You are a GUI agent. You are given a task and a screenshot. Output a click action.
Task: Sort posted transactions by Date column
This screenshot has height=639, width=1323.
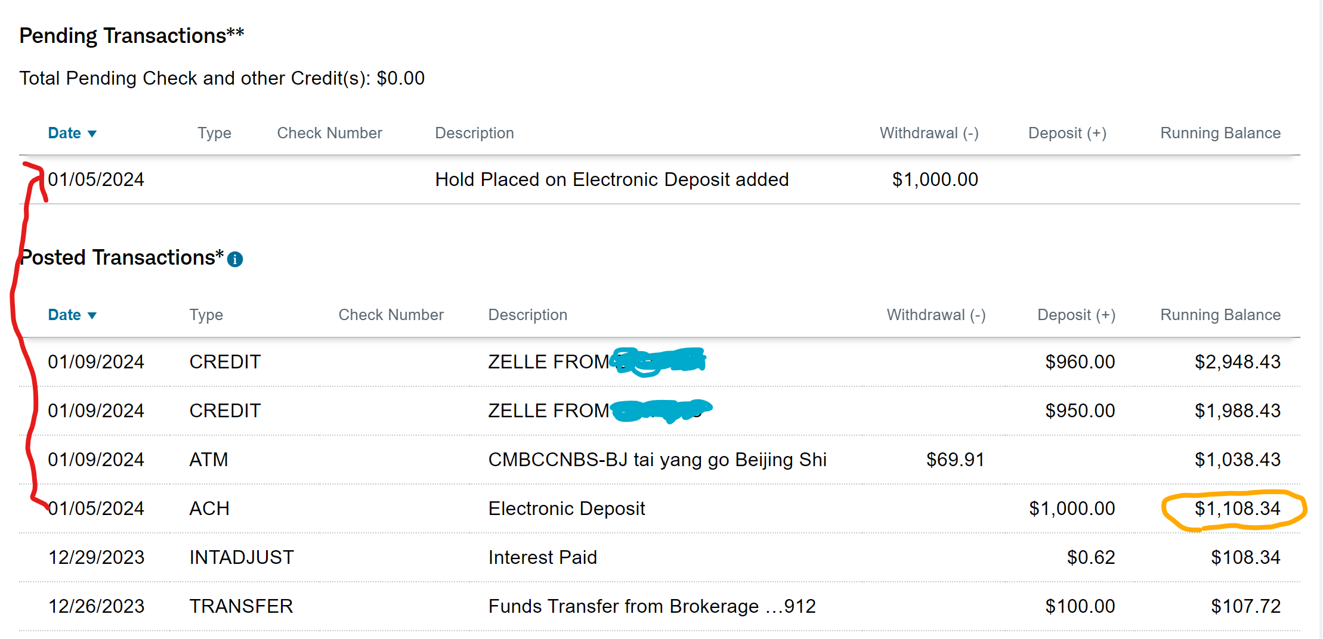coord(72,315)
